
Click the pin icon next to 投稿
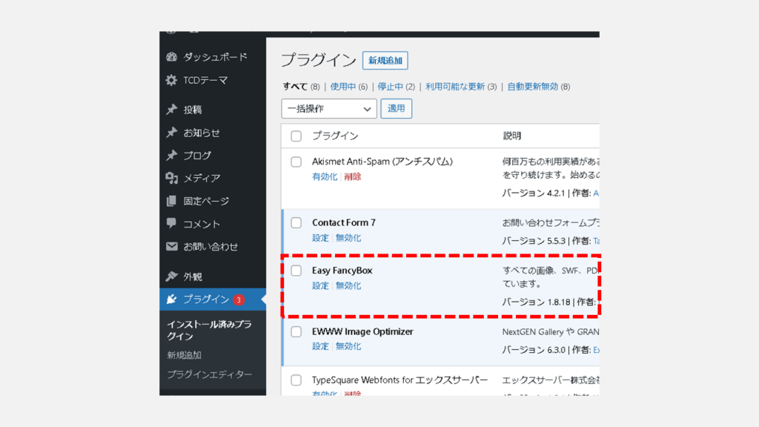click(x=172, y=110)
